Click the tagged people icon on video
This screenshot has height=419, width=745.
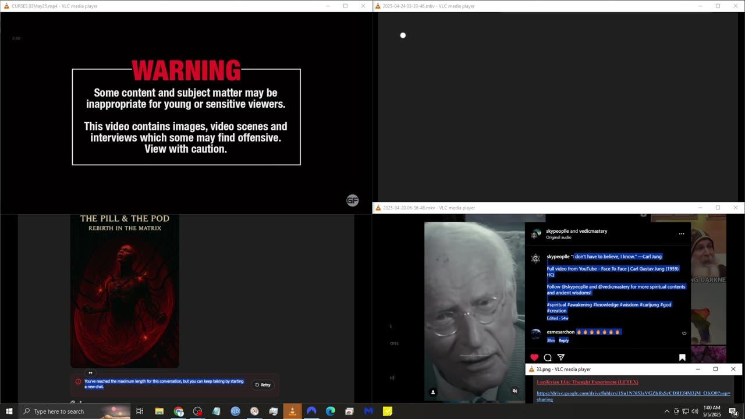click(432, 392)
